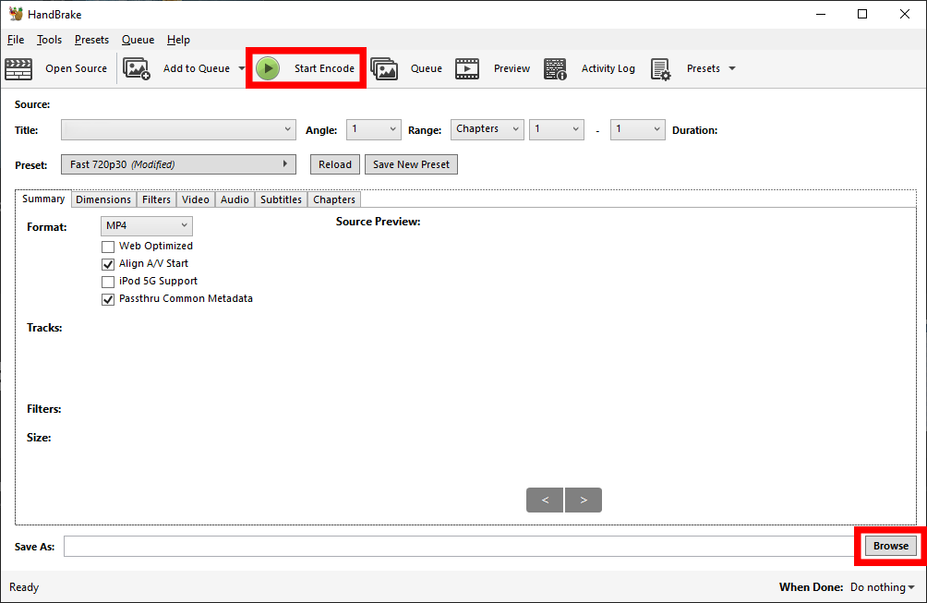Switch to the Video tab

click(195, 199)
